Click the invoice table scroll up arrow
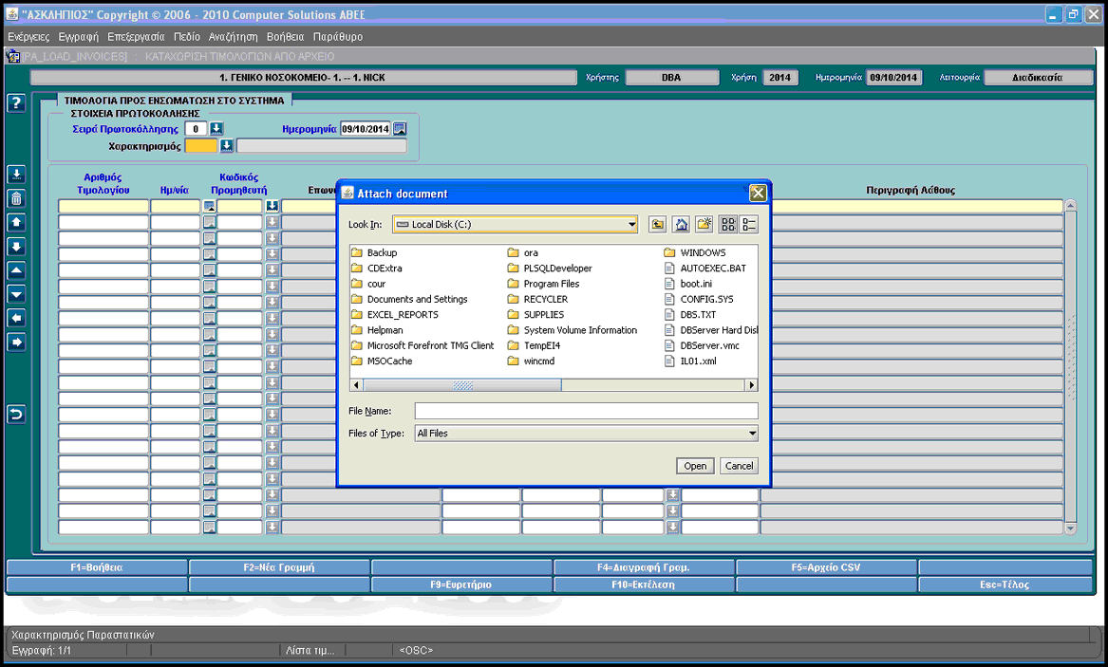The height and width of the screenshot is (667, 1108). [1071, 205]
